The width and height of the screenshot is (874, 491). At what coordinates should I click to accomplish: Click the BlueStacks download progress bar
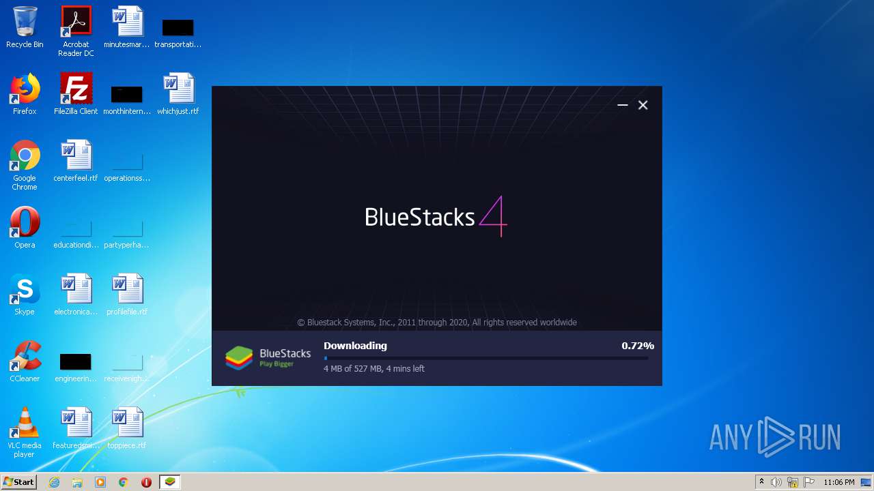tap(486, 358)
